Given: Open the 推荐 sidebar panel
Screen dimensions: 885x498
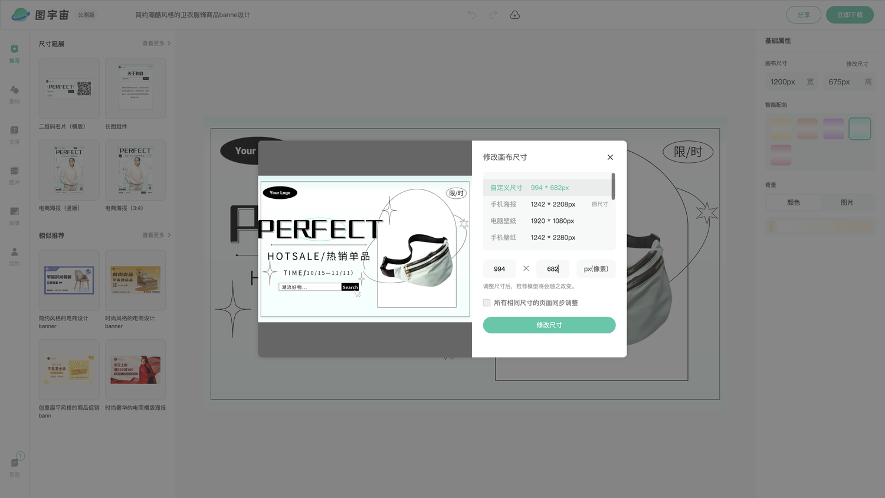Looking at the screenshot, I should pos(15,54).
